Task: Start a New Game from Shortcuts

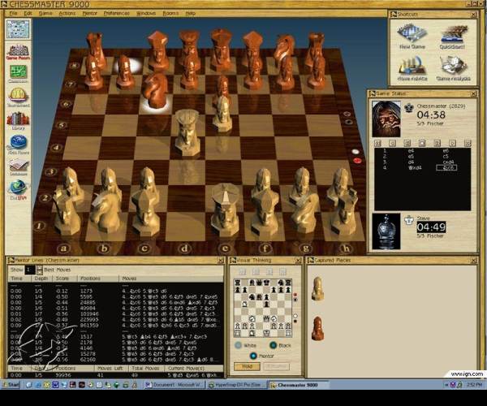Action: 412,36
